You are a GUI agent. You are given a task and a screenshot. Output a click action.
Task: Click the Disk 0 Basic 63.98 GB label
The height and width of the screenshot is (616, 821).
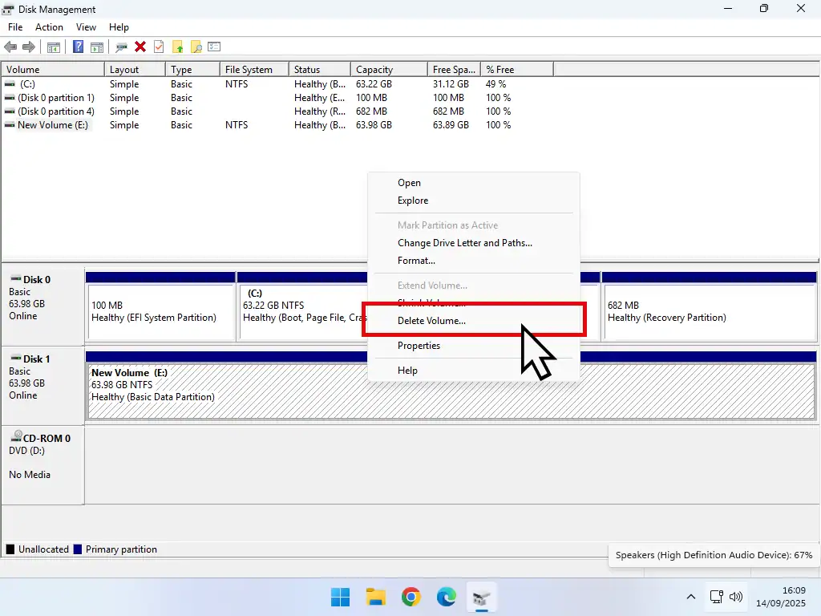[x=42, y=306]
